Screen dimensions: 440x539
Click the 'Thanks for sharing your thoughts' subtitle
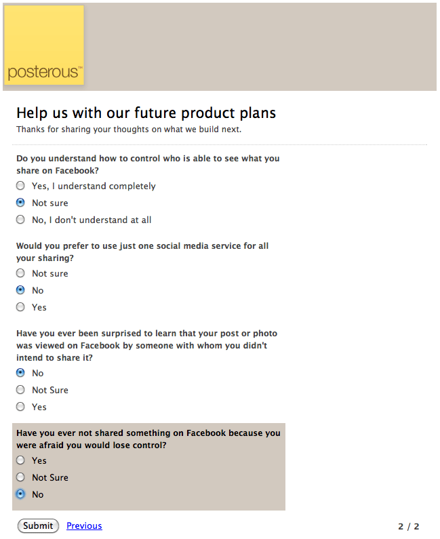pyautogui.click(x=129, y=129)
